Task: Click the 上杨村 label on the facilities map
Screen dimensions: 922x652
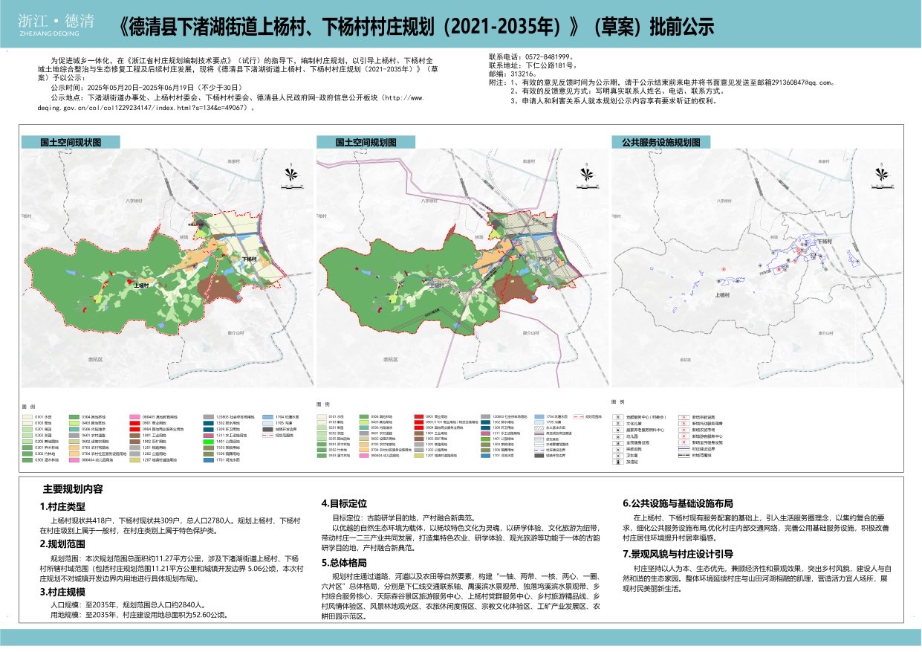Action: 724,295
